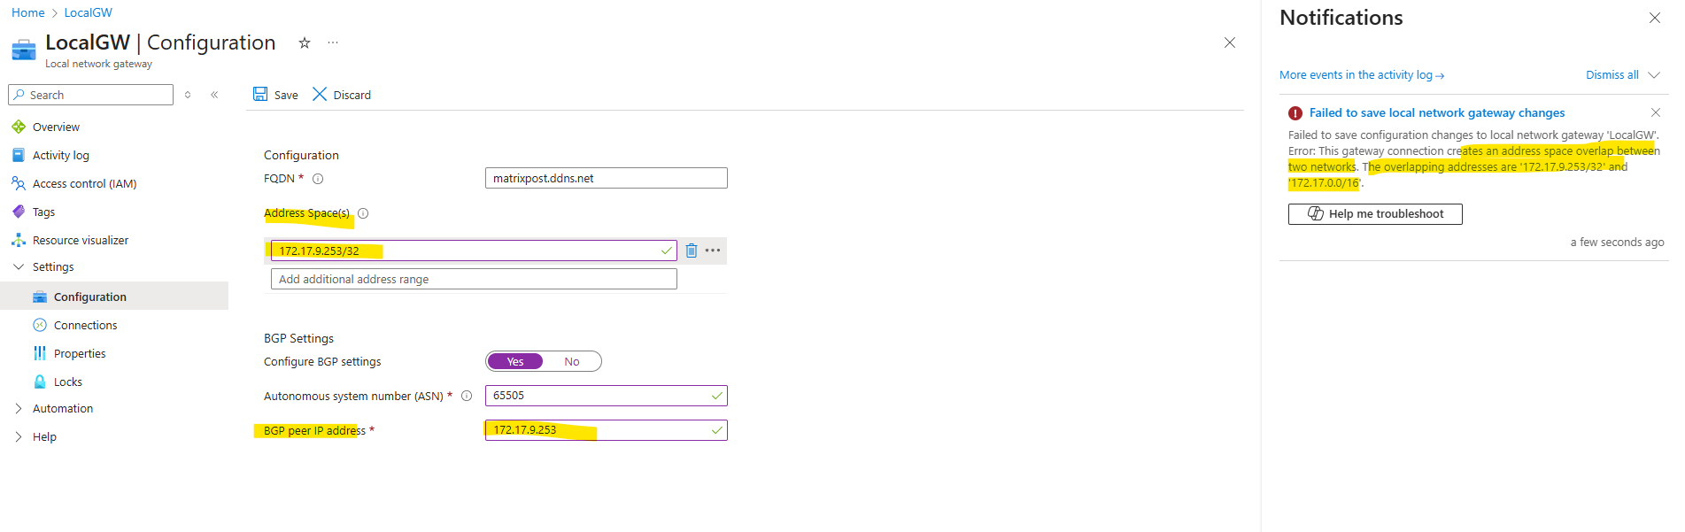Click the Discard X icon
The width and height of the screenshot is (1685, 532).
click(x=320, y=94)
